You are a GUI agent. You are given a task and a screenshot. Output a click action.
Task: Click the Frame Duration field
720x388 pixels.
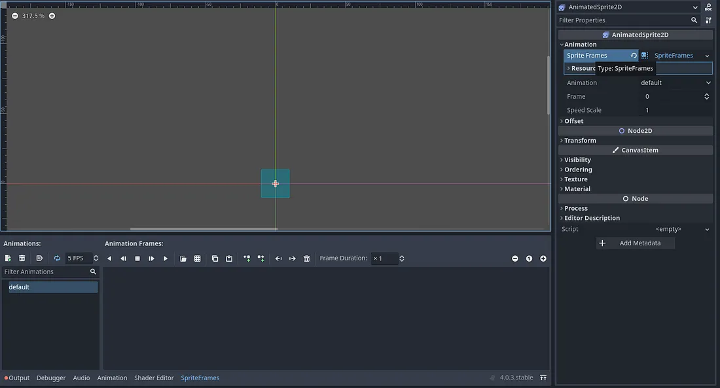[384, 258]
